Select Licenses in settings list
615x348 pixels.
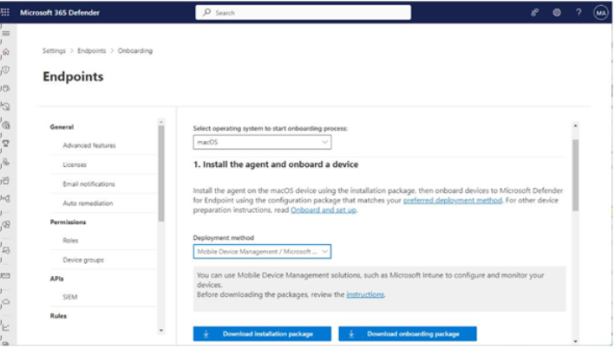pos(75,164)
